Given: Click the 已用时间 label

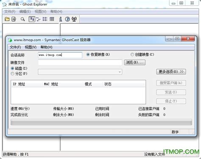Looking at the screenshot, I should (102, 109).
